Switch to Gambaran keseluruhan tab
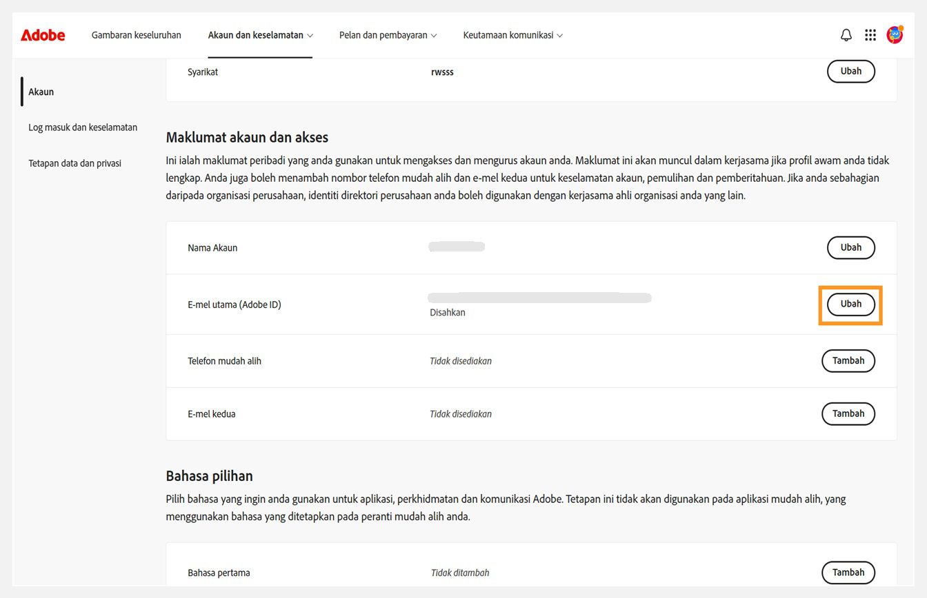The height and width of the screenshot is (598, 927). pyautogui.click(x=136, y=34)
